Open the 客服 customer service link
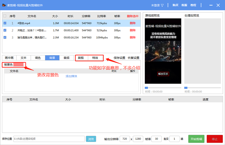 pyautogui.click(x=184, y=5)
